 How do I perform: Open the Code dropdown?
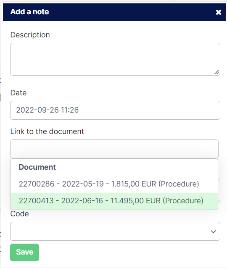click(115, 231)
